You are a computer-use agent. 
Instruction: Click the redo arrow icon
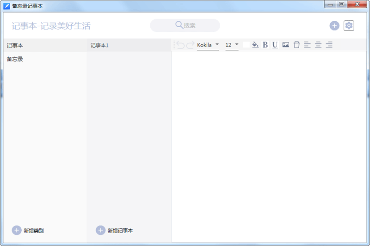(190, 45)
